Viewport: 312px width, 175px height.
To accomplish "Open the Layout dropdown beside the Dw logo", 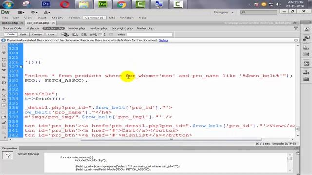I will (20, 12).
